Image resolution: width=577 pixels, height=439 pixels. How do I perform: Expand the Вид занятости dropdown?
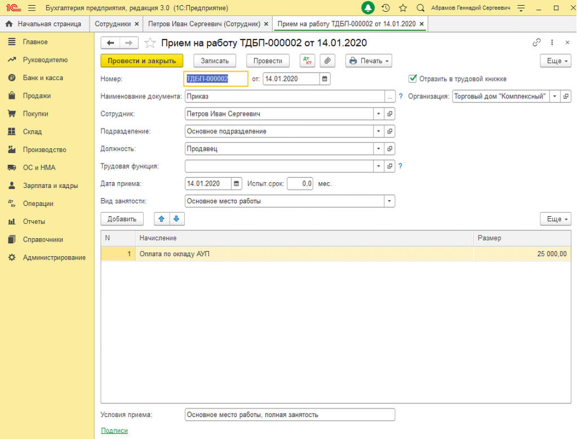tap(389, 201)
